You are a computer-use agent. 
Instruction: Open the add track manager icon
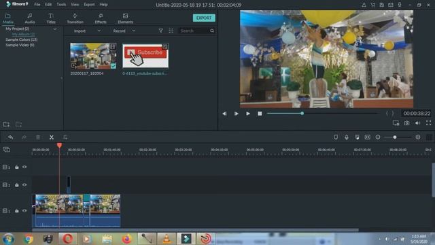(6, 150)
